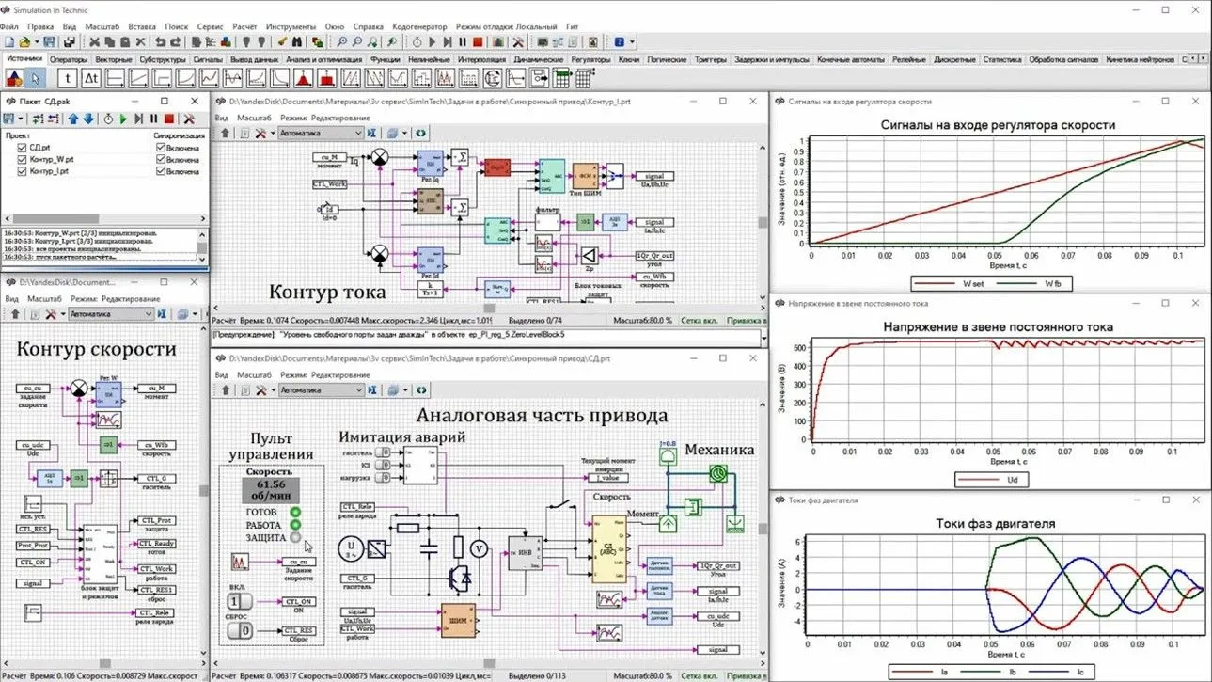Select the Δt time step block in the palette
The height and width of the screenshot is (682, 1212).
tap(92, 78)
